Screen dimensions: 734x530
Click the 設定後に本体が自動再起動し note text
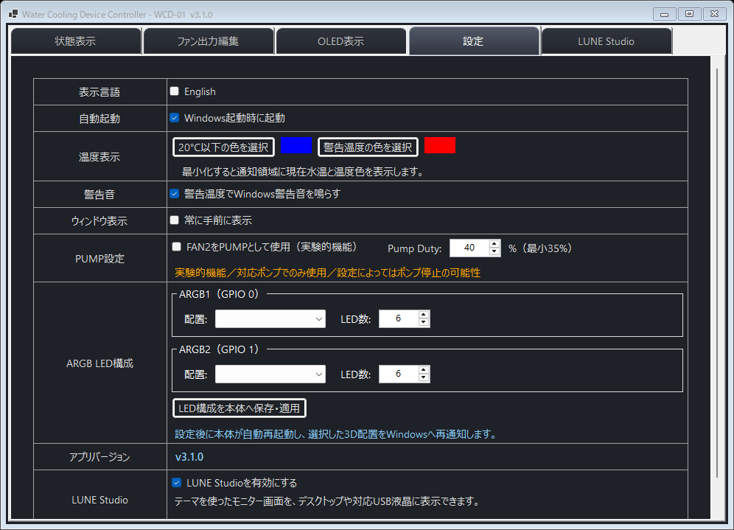(x=335, y=434)
